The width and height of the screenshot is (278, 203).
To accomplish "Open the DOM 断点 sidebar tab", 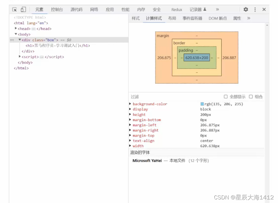I will click(x=218, y=19).
